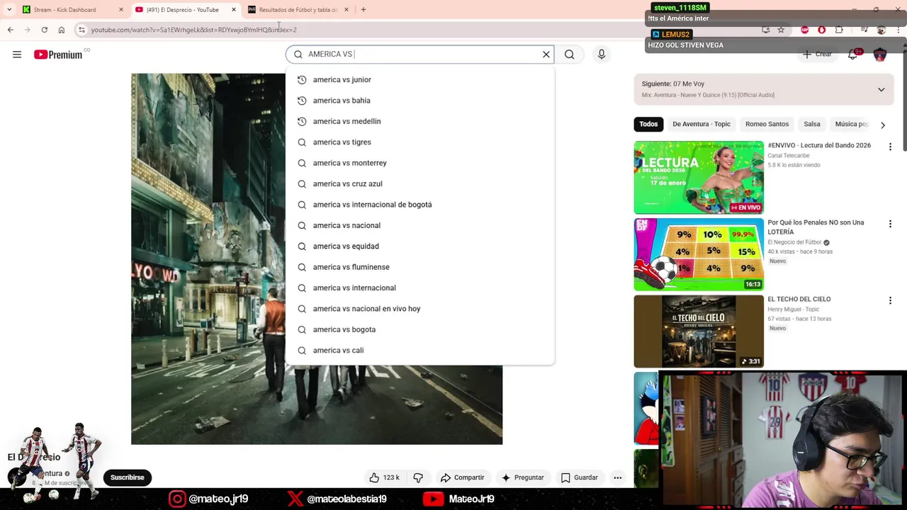Submit search with magnifier button
The height and width of the screenshot is (510, 907).
coord(569,55)
